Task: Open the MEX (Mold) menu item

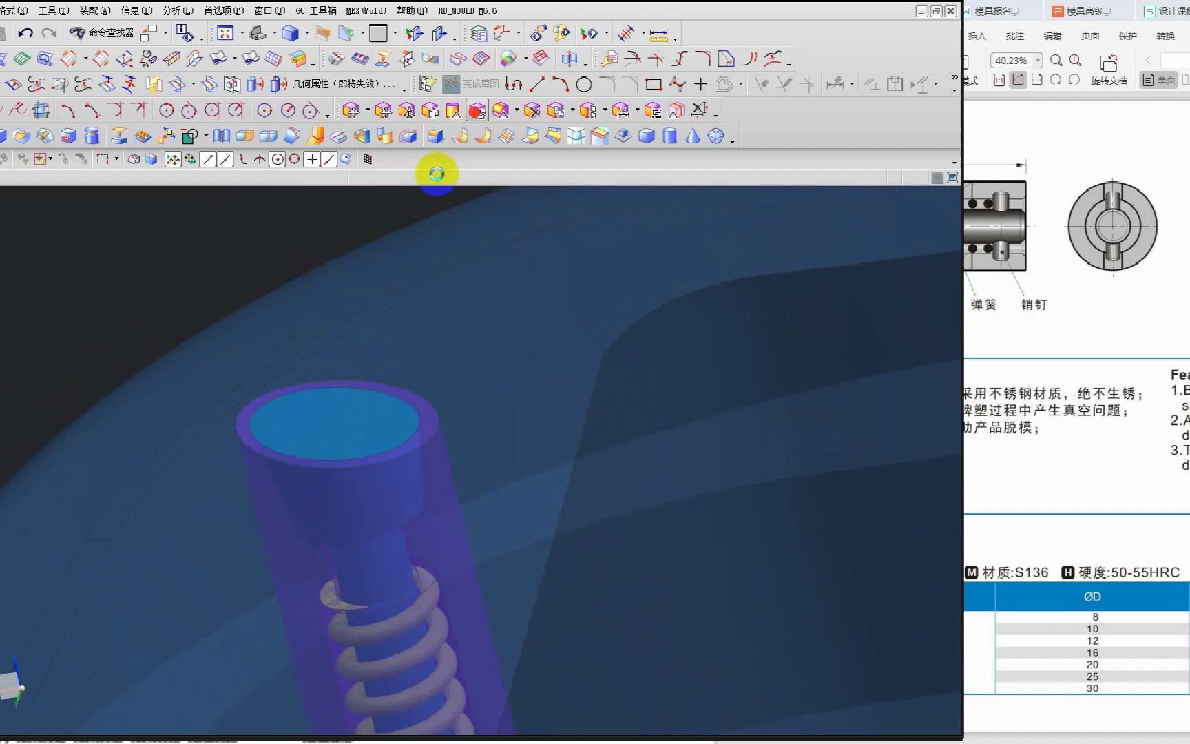Action: 365,10
